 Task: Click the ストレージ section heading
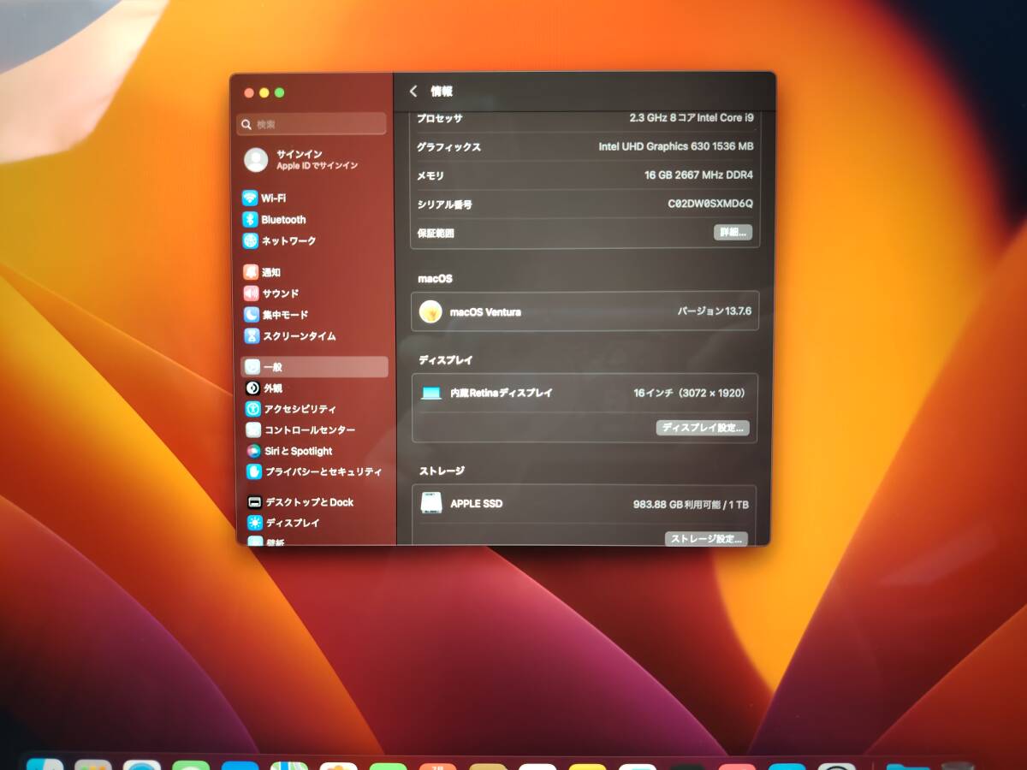[x=442, y=471]
